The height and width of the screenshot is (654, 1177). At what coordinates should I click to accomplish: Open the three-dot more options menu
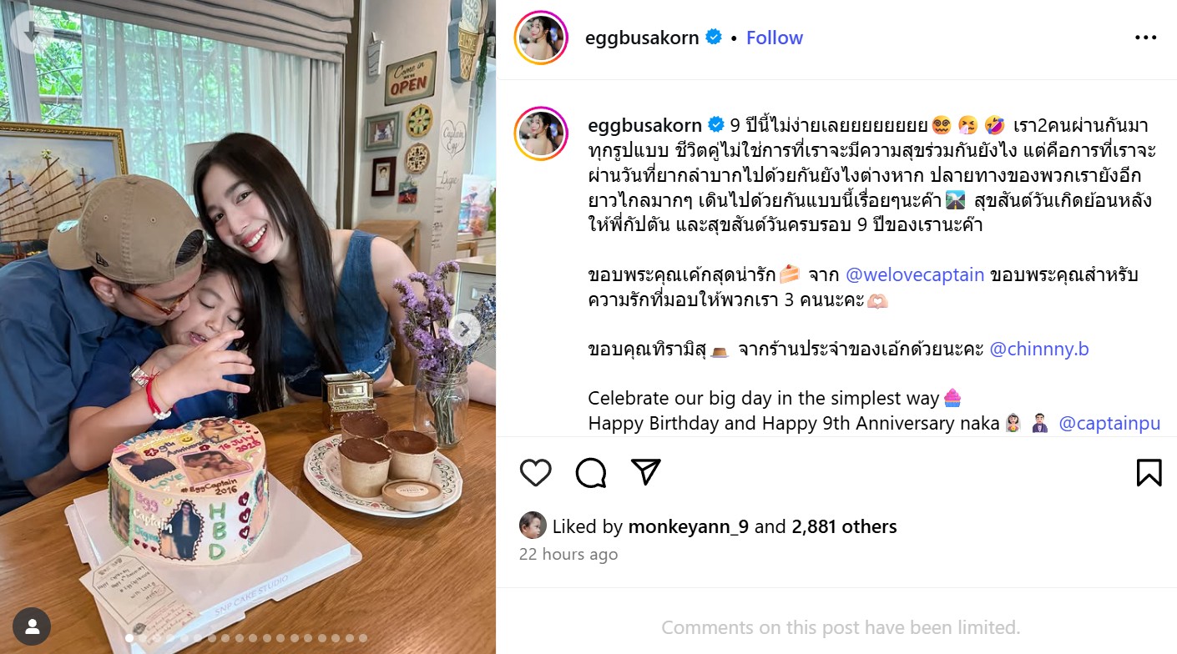click(x=1145, y=38)
